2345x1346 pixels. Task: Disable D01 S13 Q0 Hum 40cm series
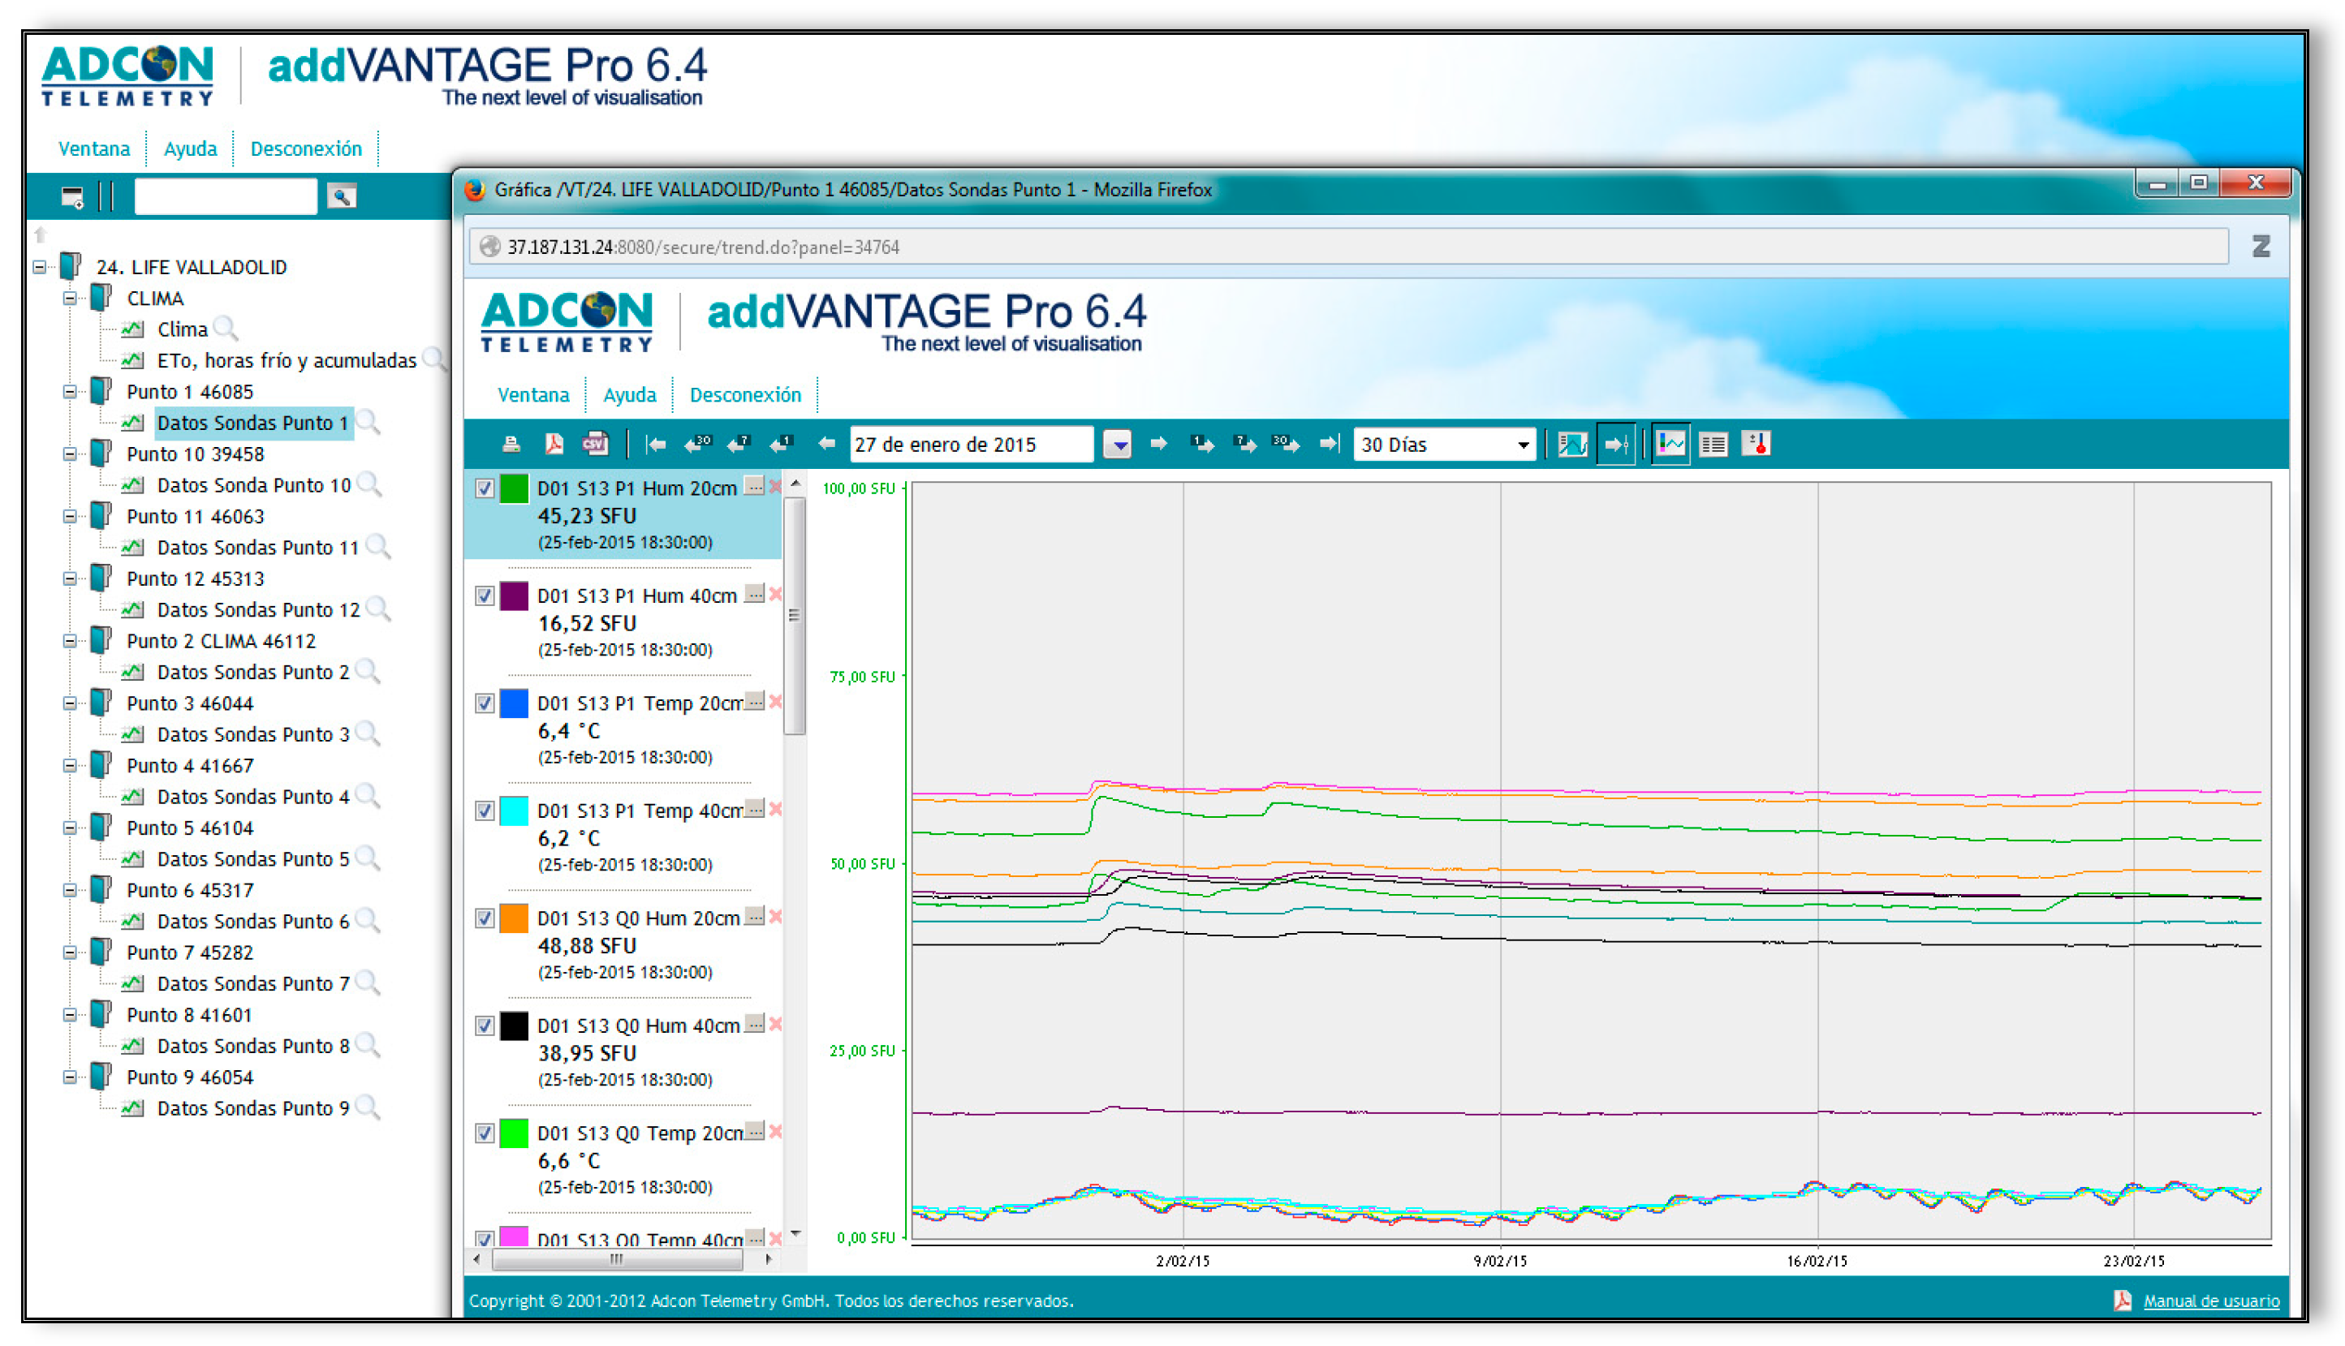click(x=485, y=1026)
